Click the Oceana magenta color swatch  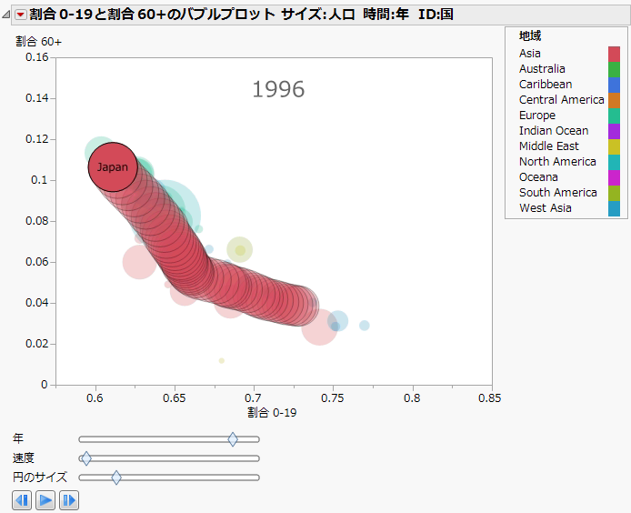click(614, 177)
